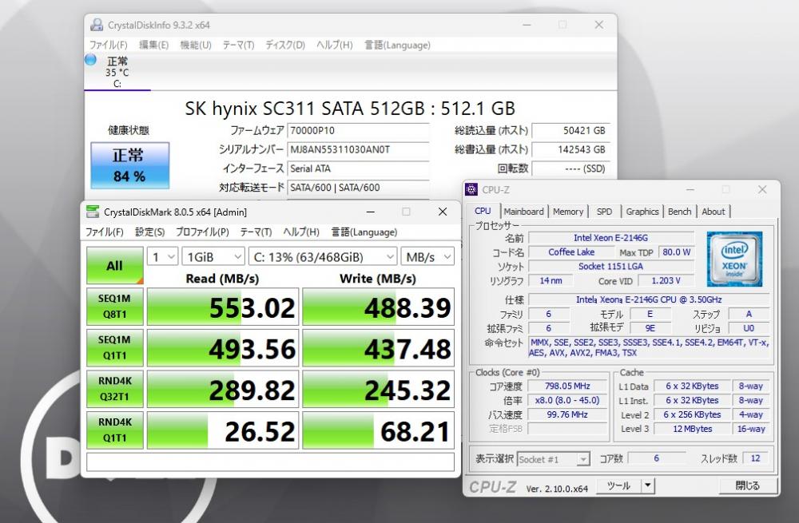799x523 pixels.
Task: Open 言語(Language) menu in CrystalDiskMark
Action: [364, 232]
